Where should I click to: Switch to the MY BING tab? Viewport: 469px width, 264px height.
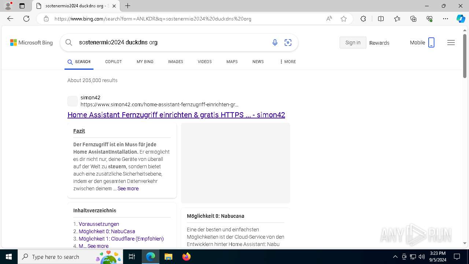point(145,62)
